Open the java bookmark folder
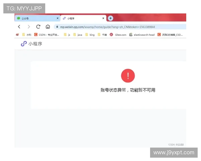This screenshot has width=201, height=161. [78, 35]
